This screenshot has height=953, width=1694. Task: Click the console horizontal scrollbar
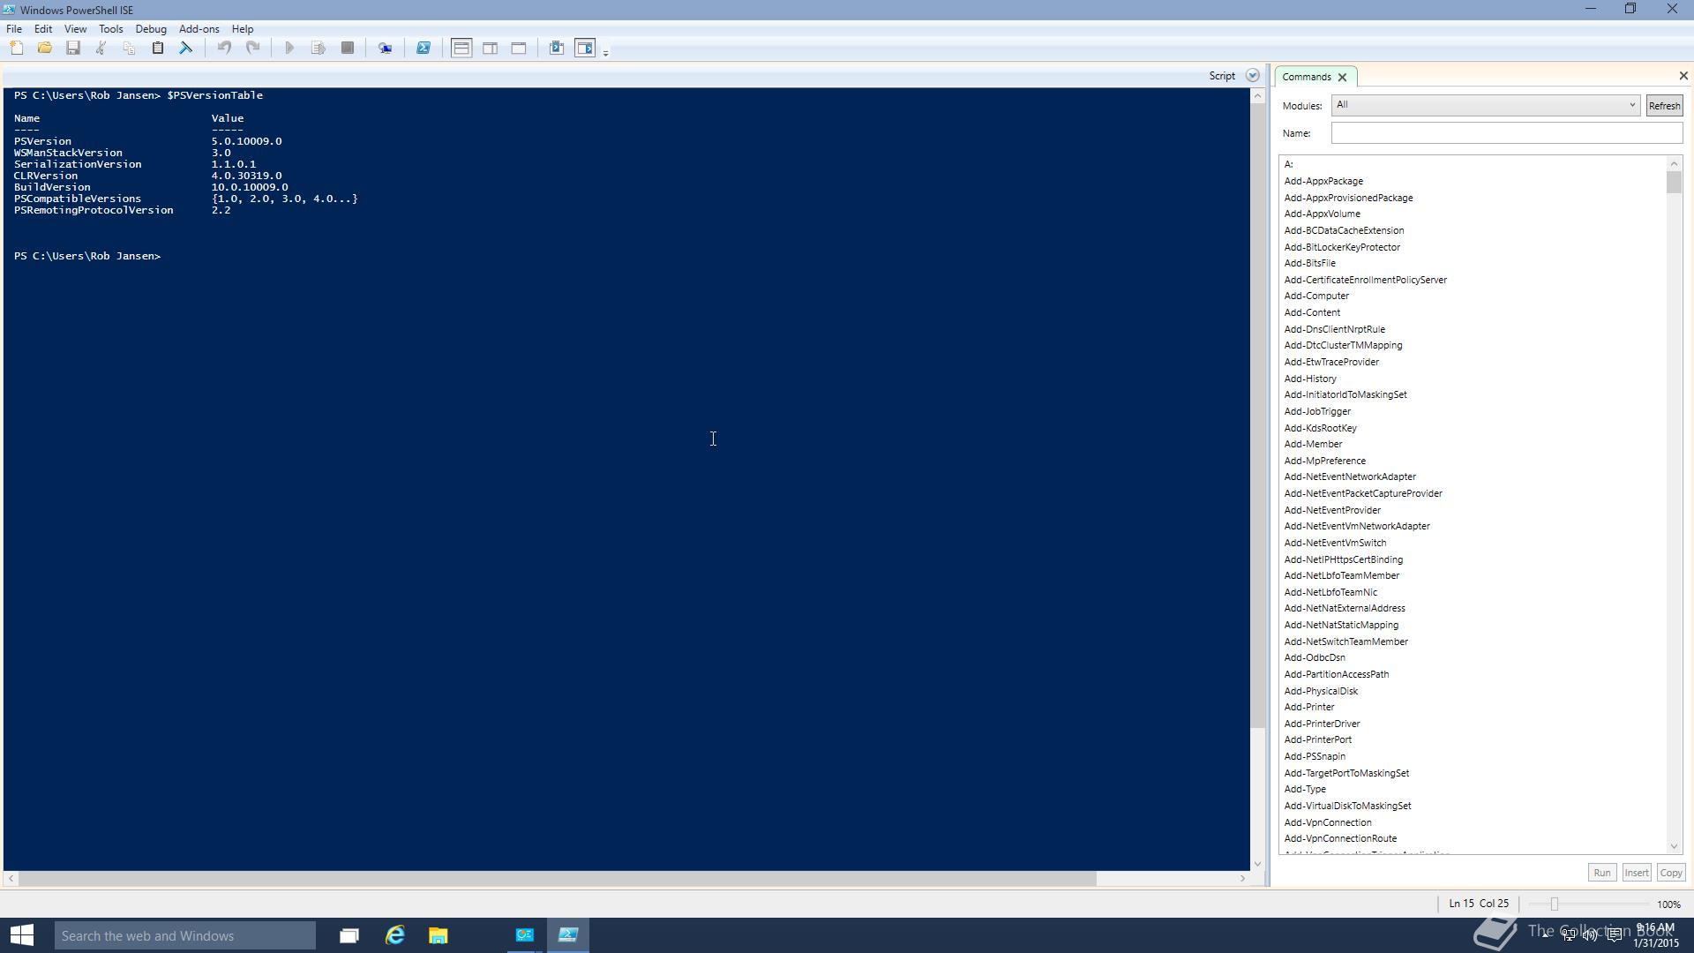point(558,878)
